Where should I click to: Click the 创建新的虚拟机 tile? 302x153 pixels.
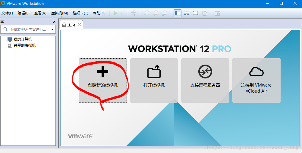103,81
